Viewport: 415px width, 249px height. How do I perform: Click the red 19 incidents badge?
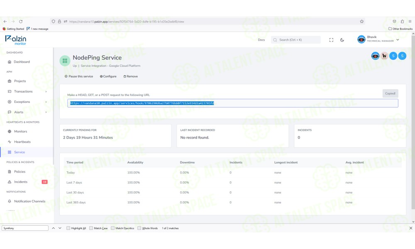point(45,182)
